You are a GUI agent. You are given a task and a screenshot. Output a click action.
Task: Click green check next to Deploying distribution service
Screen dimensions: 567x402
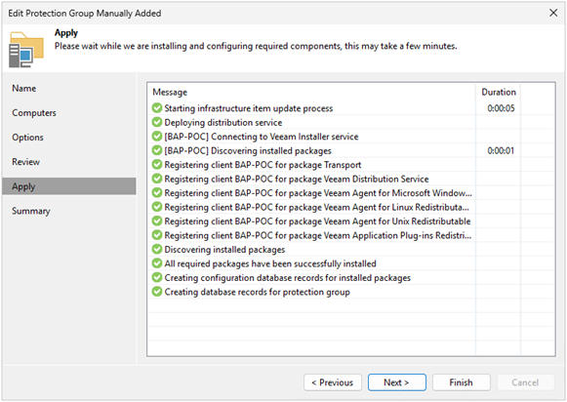157,122
